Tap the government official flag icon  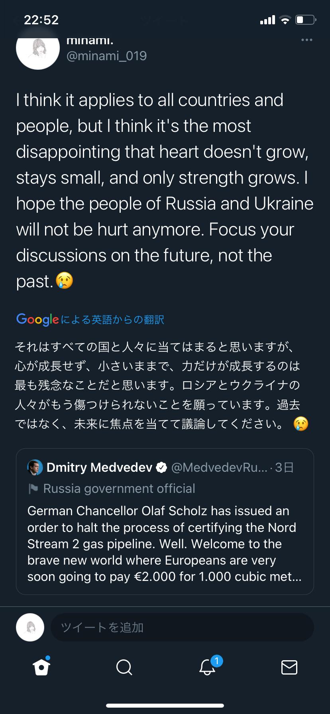click(33, 489)
